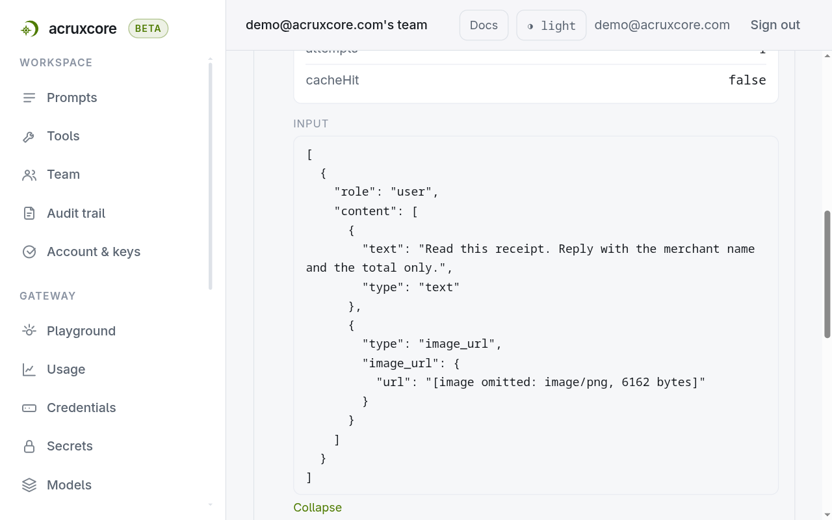
Task: Click the Usage chart icon
Action: 29,369
